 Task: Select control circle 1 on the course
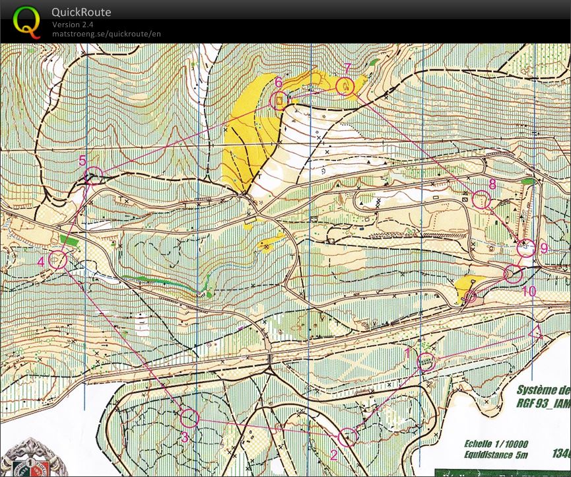(426, 361)
